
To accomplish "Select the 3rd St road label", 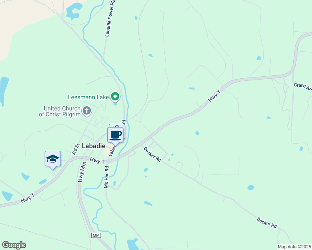I will pyautogui.click(x=75, y=149).
